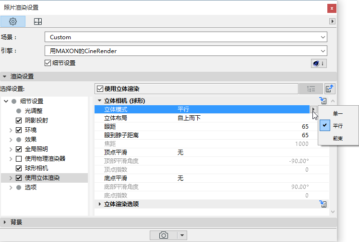Toggle the 细节设置 checkbox below engine
This screenshot has width=359, height=242.
[48, 63]
